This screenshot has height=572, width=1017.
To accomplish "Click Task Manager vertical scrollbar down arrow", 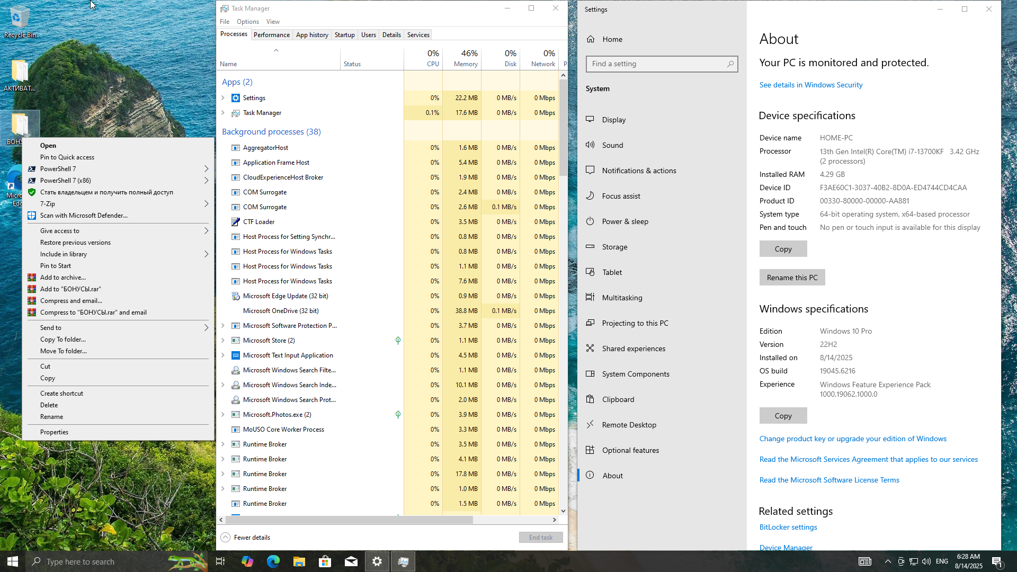I will point(563,511).
